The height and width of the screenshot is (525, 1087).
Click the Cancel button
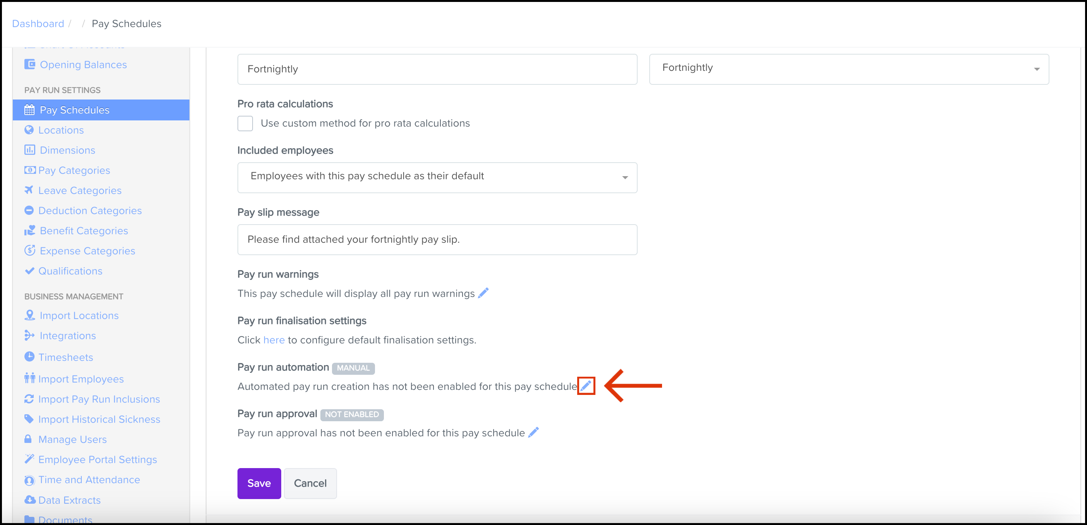[310, 483]
